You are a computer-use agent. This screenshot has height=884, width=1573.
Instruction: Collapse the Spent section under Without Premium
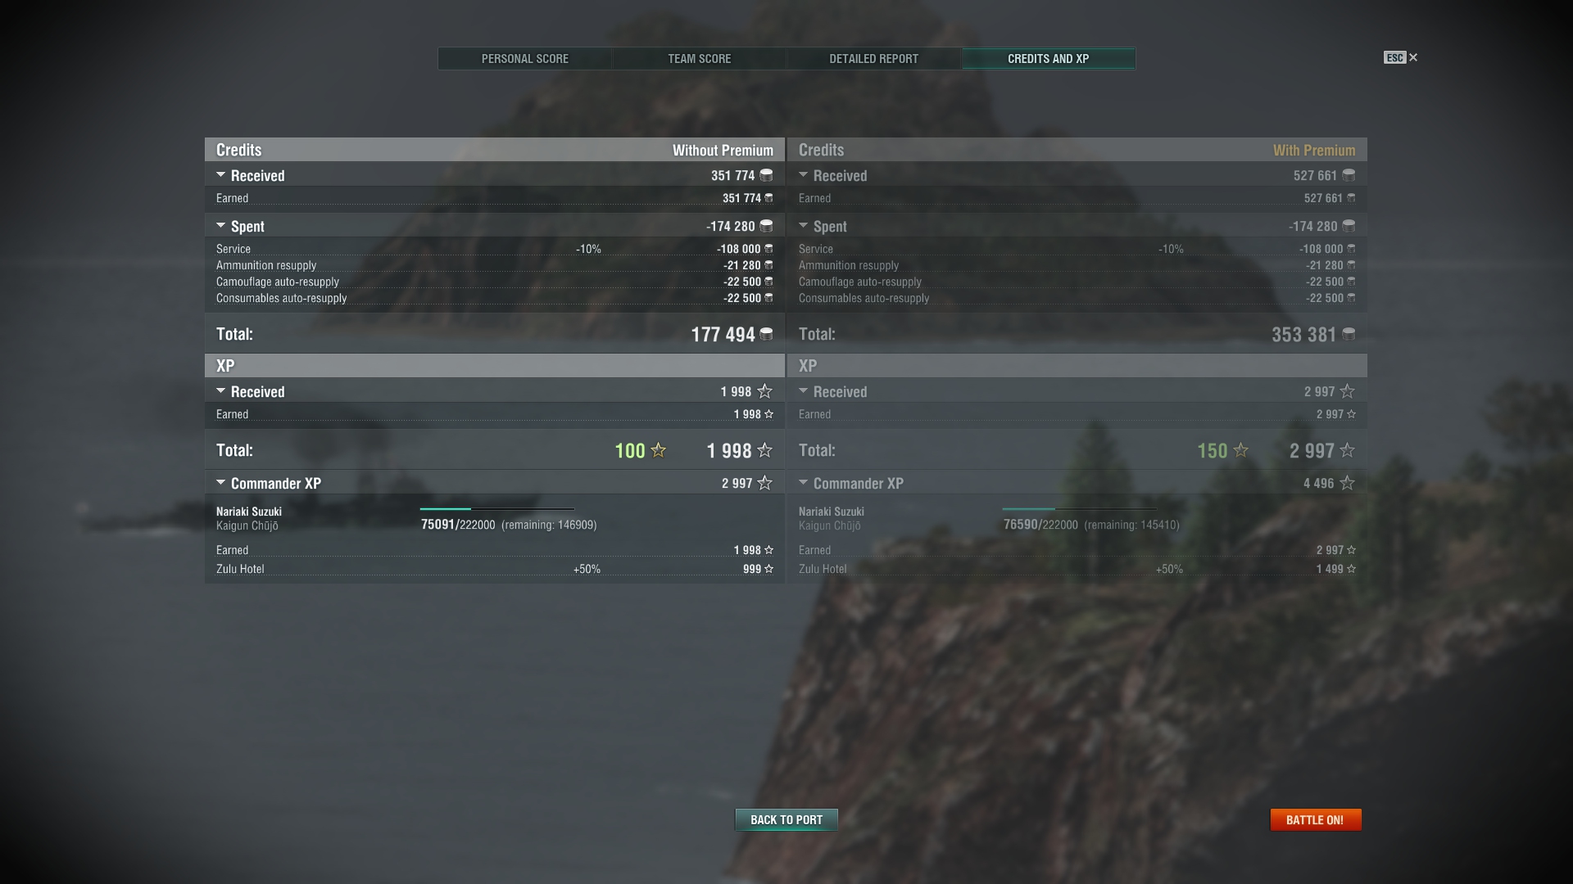point(220,226)
